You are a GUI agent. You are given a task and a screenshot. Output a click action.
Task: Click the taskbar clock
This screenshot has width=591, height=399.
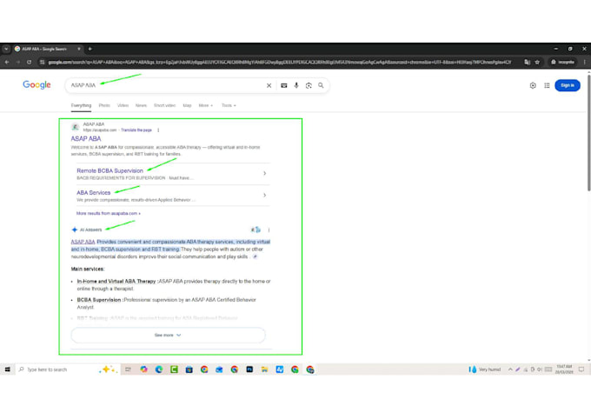tap(564, 369)
